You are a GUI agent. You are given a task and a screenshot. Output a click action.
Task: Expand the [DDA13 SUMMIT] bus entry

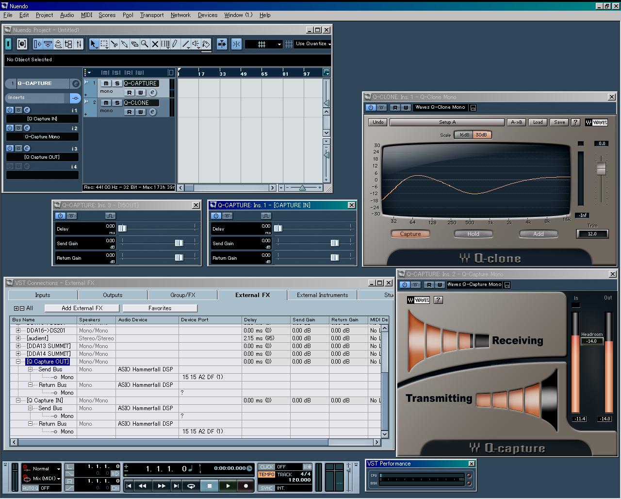pyautogui.click(x=18, y=346)
